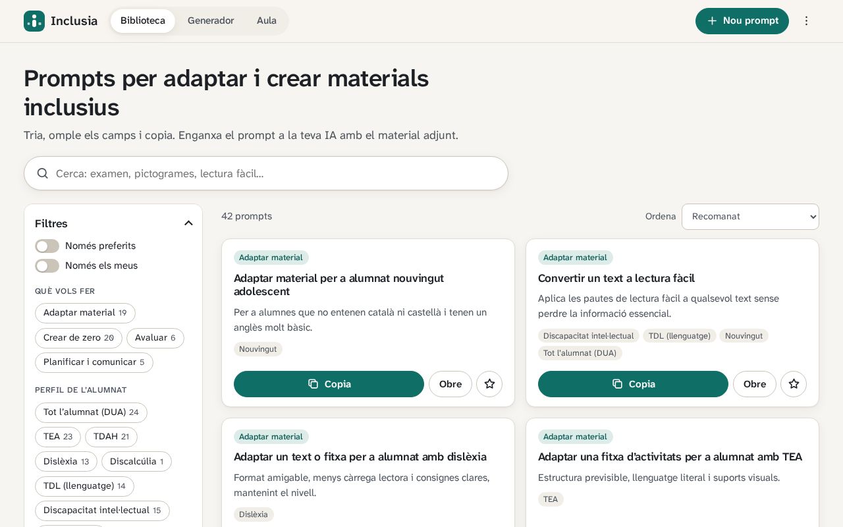Screen dimensions: 843x527
Task: Open the 'Adaptar material per a alumnat nouvingut' prompt
Action: [450, 384]
